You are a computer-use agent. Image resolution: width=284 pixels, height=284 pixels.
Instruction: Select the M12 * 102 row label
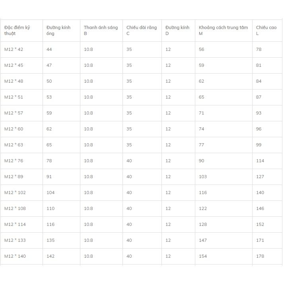click(x=15, y=193)
